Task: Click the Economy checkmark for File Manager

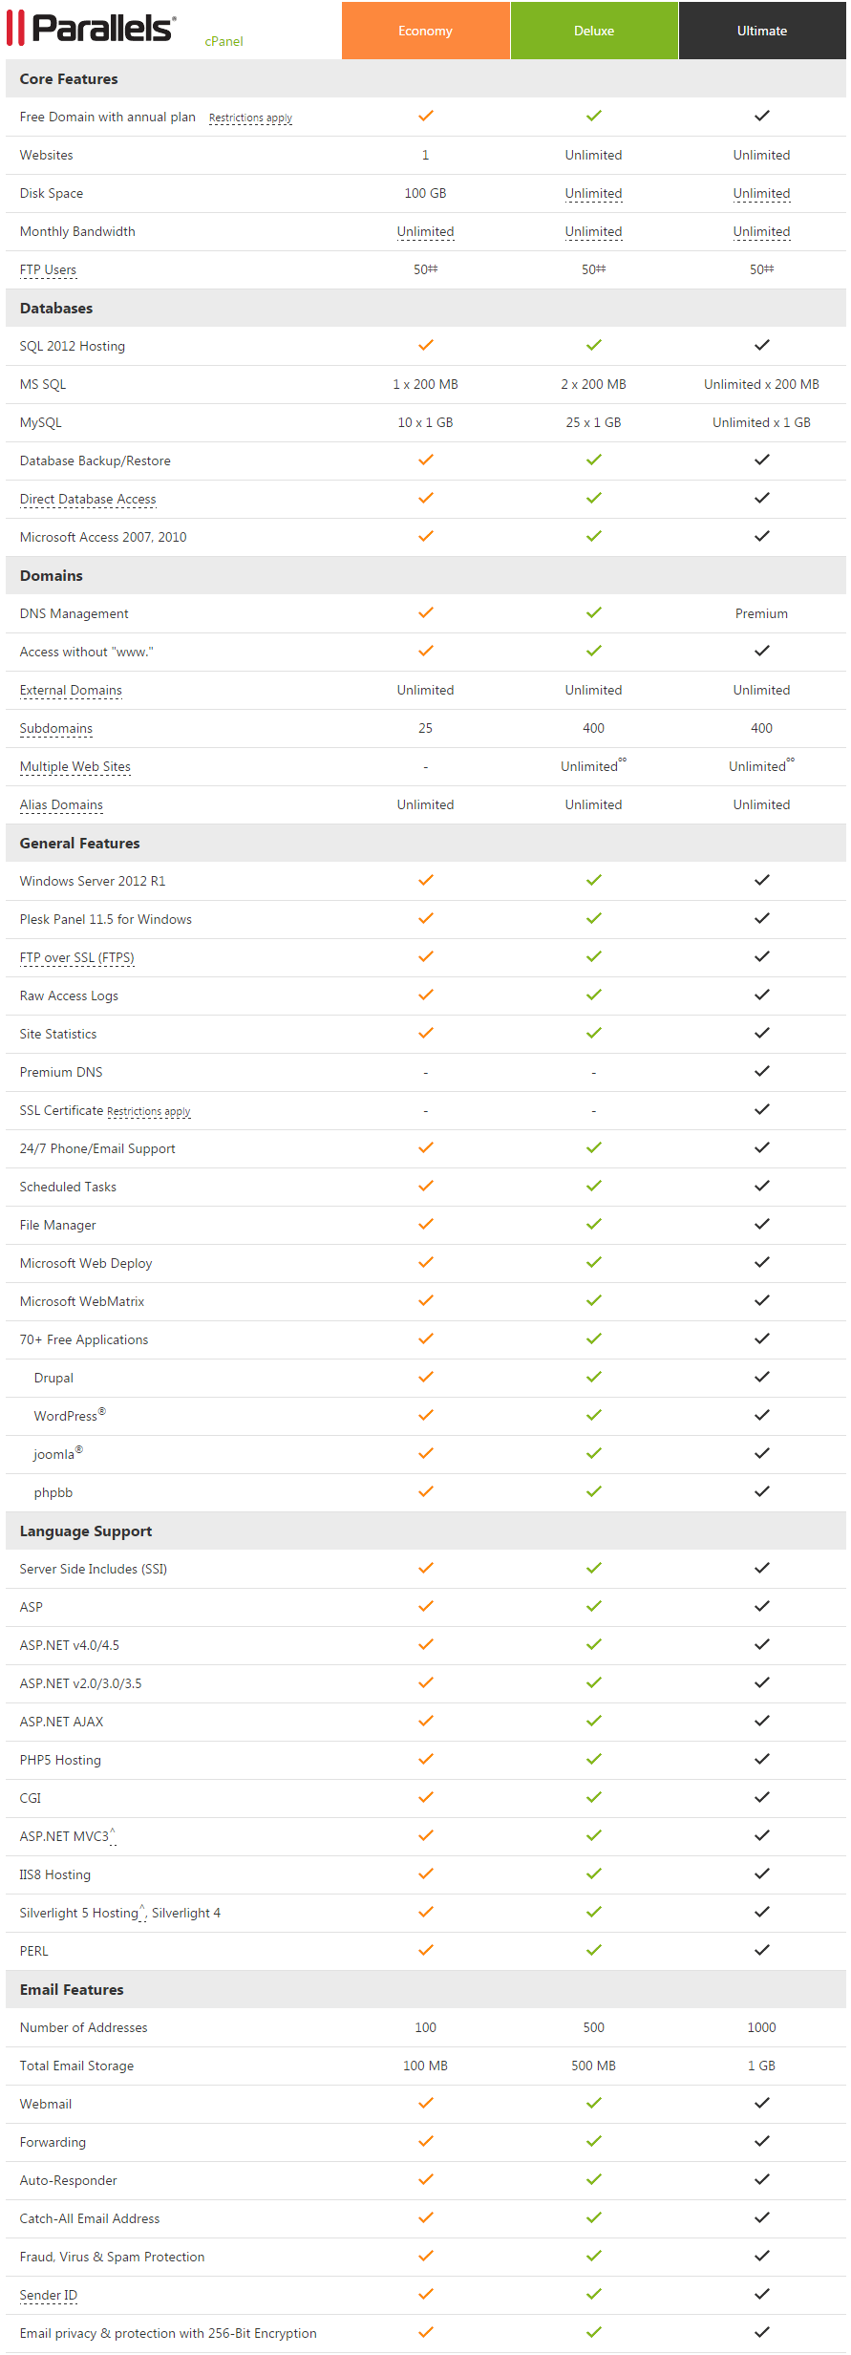Action: [425, 1223]
